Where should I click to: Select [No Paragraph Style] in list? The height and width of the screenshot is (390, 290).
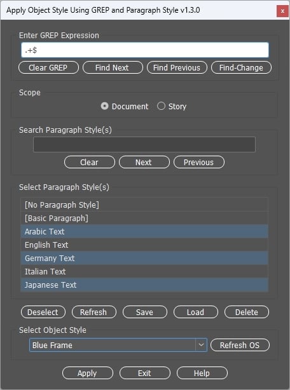[x=144, y=205]
